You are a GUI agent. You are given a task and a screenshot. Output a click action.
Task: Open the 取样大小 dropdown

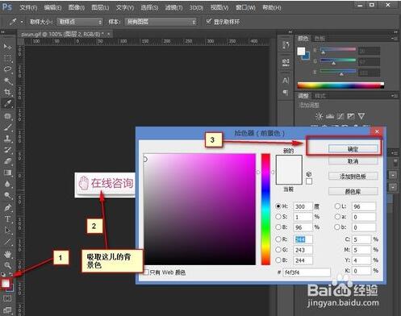(80, 22)
